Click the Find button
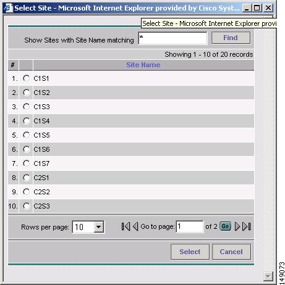Screen dimensions: 285x285 (231, 38)
